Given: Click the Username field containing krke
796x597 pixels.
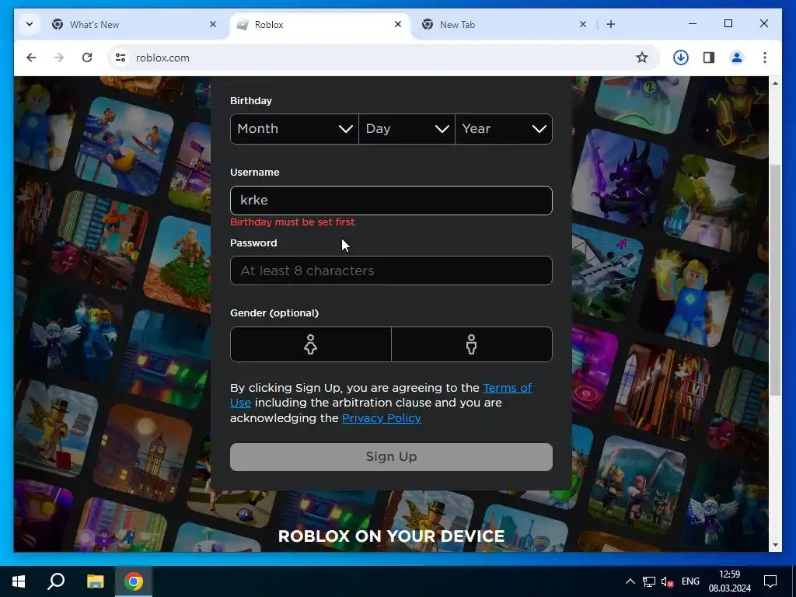Looking at the screenshot, I should 391,200.
